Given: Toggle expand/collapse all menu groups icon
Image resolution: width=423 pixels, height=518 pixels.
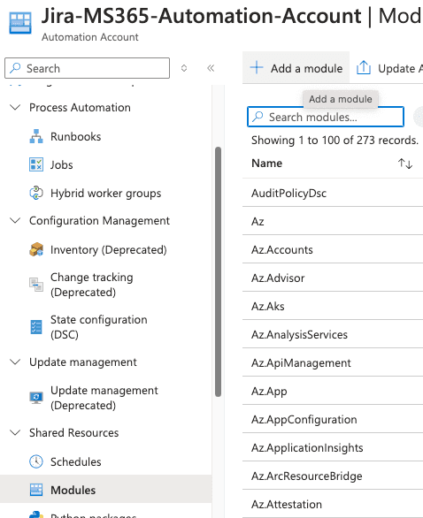Looking at the screenshot, I should 184,68.
